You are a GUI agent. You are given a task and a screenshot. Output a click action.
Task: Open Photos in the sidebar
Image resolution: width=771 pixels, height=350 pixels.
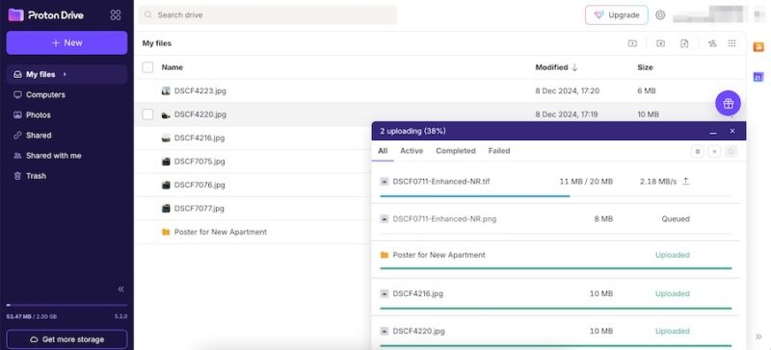pyautogui.click(x=66, y=114)
